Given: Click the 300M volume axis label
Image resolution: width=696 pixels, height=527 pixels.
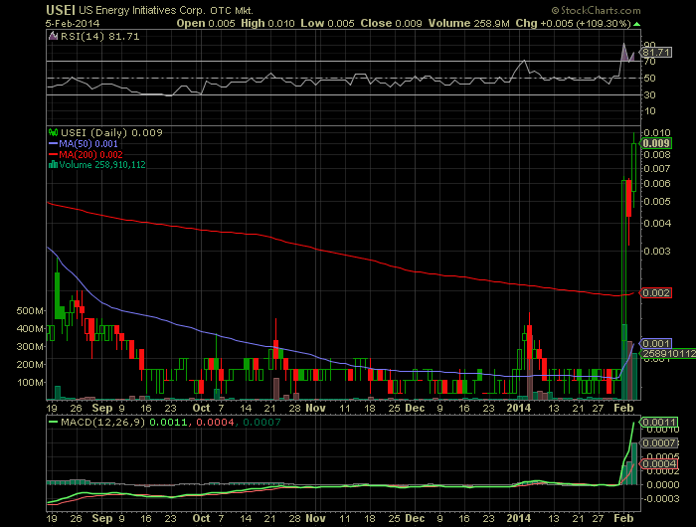Looking at the screenshot, I should [30, 347].
